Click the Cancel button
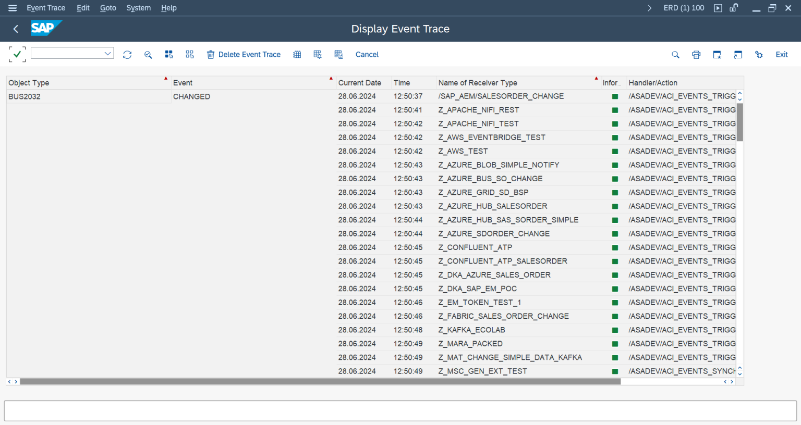Screen dimensions: 801x425 pos(367,55)
